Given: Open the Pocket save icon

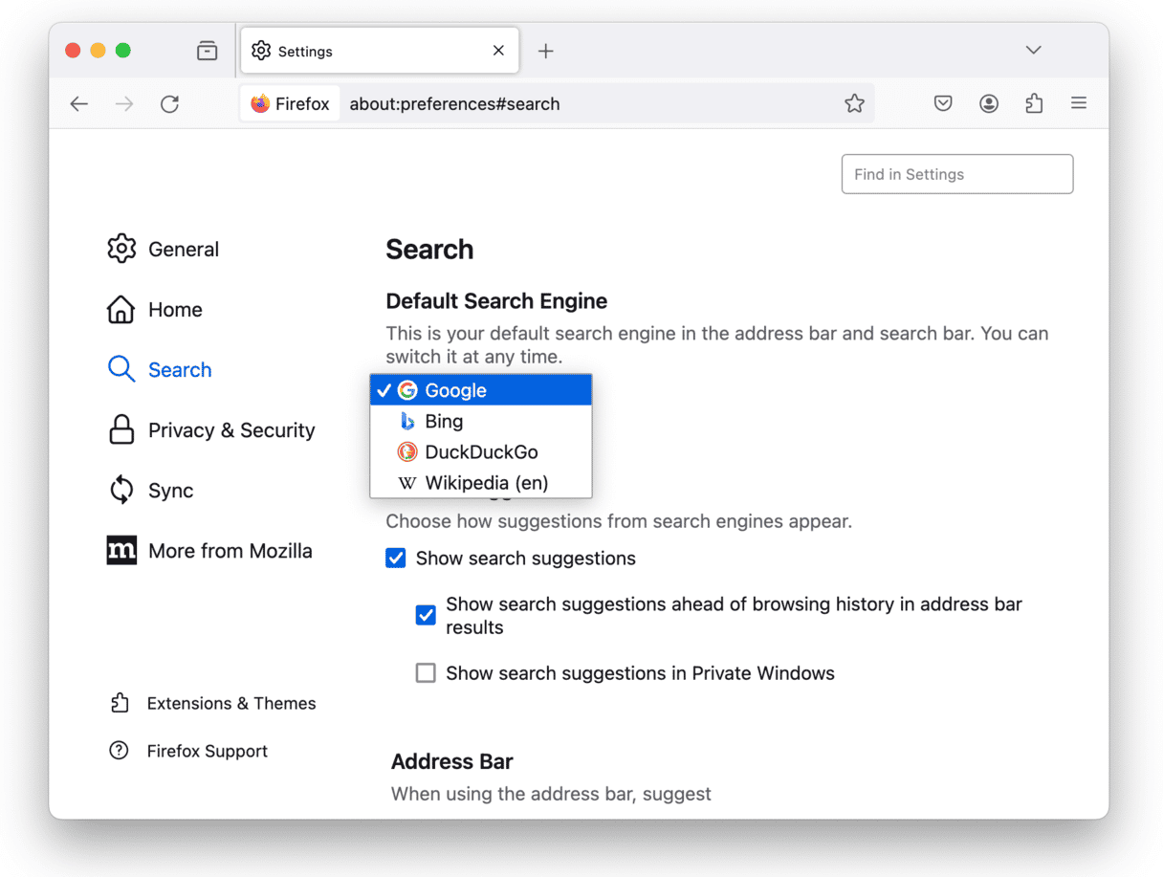Looking at the screenshot, I should coord(943,103).
